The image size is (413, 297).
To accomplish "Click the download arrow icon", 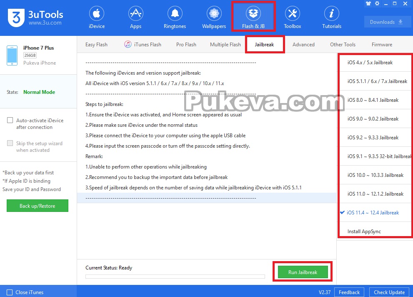I will point(400,22).
